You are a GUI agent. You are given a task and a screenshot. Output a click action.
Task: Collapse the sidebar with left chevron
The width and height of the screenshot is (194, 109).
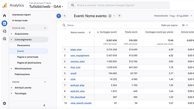pyautogui.click(x=44, y=105)
